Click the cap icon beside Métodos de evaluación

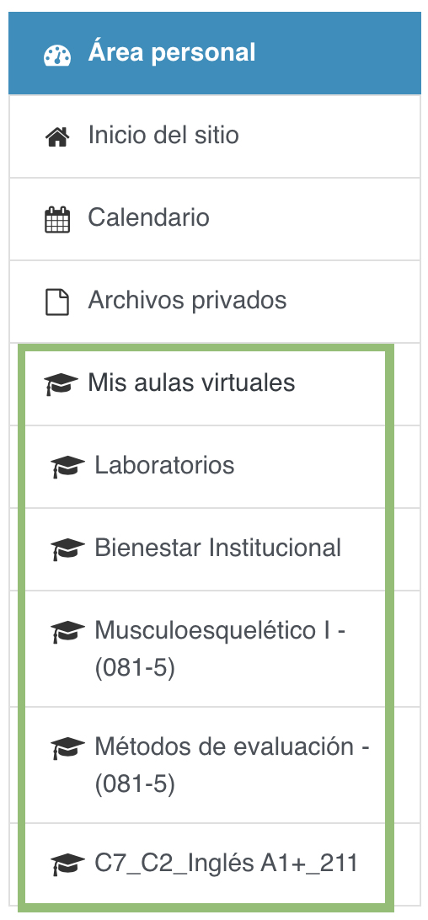tap(67, 748)
